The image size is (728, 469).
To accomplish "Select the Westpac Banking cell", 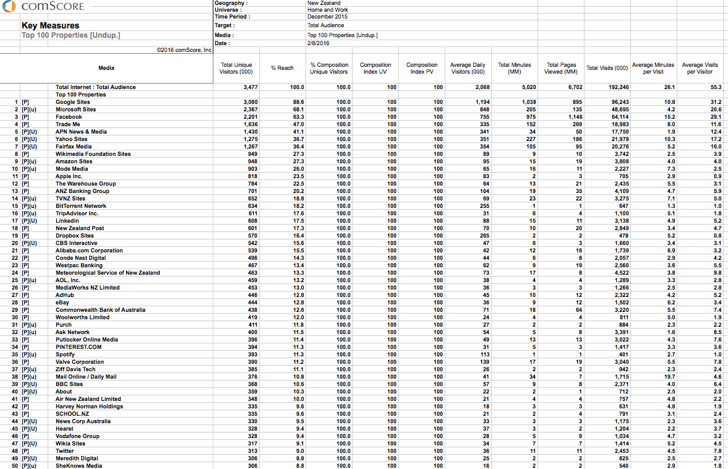I will (x=79, y=265).
